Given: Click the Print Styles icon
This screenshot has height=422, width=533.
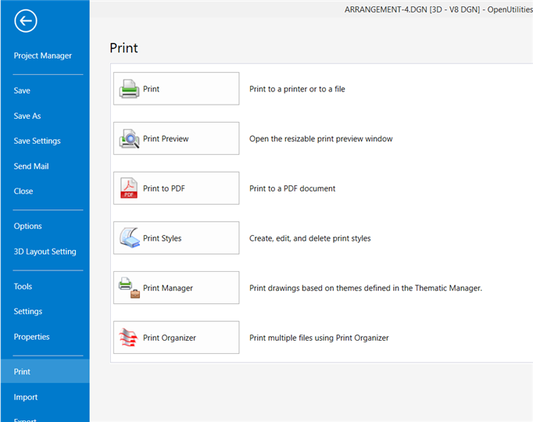Looking at the screenshot, I should pos(129,238).
